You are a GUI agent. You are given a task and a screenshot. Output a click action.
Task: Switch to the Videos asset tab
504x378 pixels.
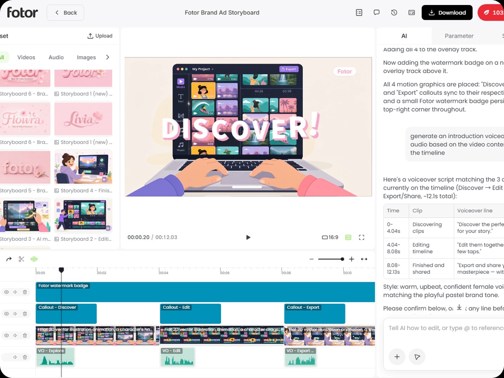[26, 57]
